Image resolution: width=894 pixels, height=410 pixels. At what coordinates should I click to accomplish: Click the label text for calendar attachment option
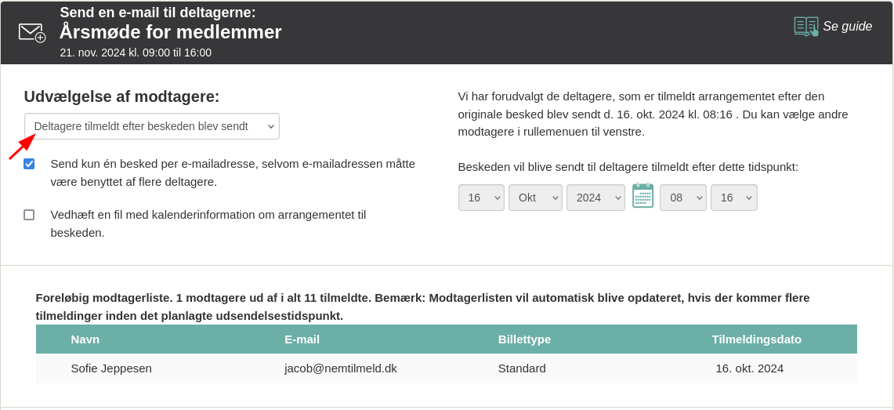[208, 224]
